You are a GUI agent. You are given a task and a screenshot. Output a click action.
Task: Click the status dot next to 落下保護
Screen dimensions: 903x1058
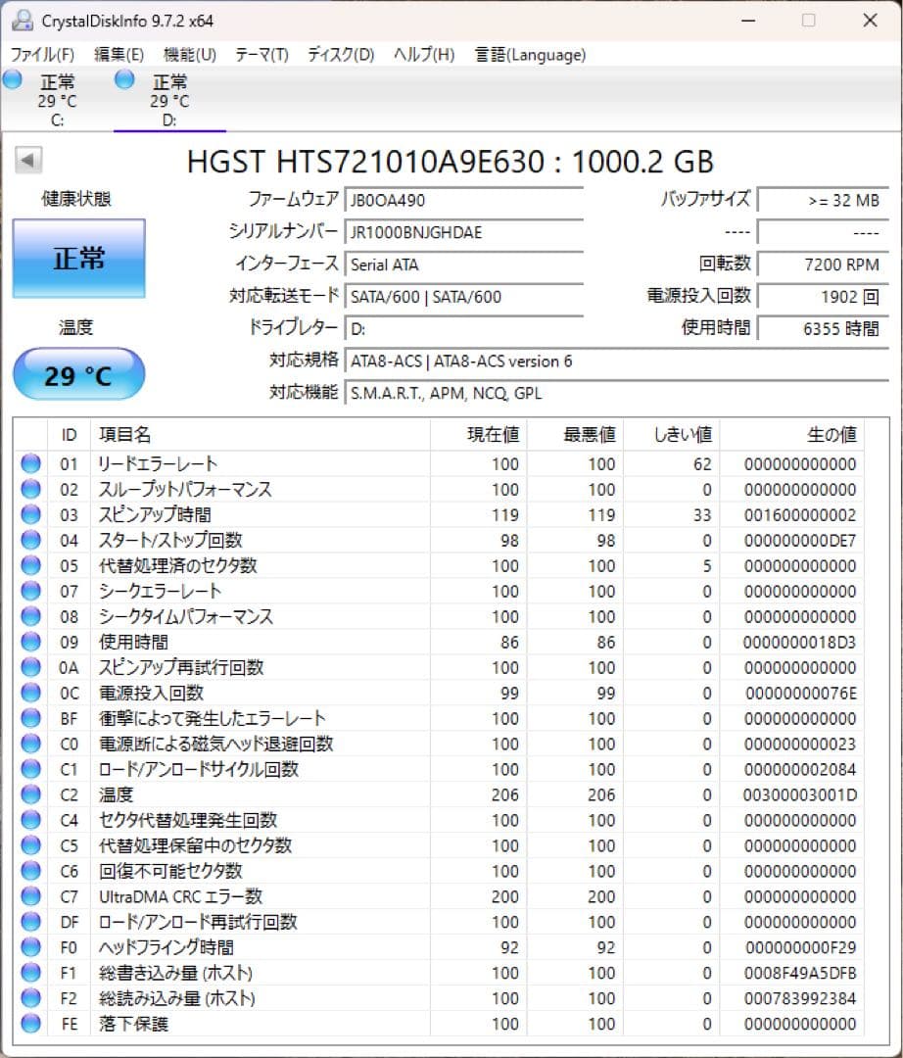pos(29,1024)
